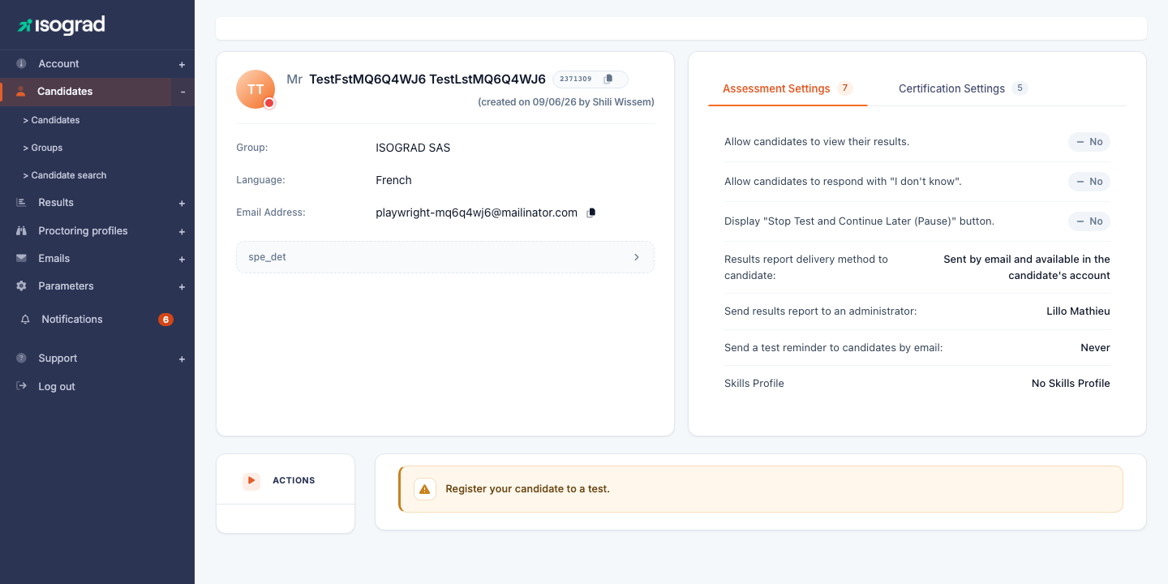Click the Isograd logo
Screen dimensions: 1168x584
[62, 25]
